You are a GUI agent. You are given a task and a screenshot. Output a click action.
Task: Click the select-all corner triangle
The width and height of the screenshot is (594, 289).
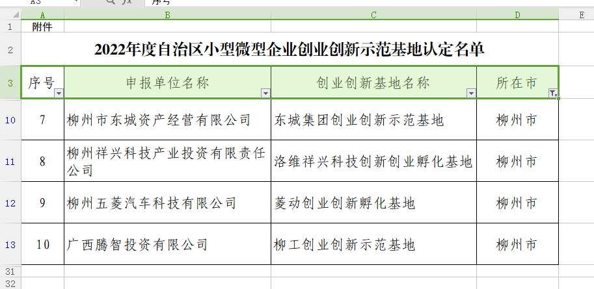(16, 15)
